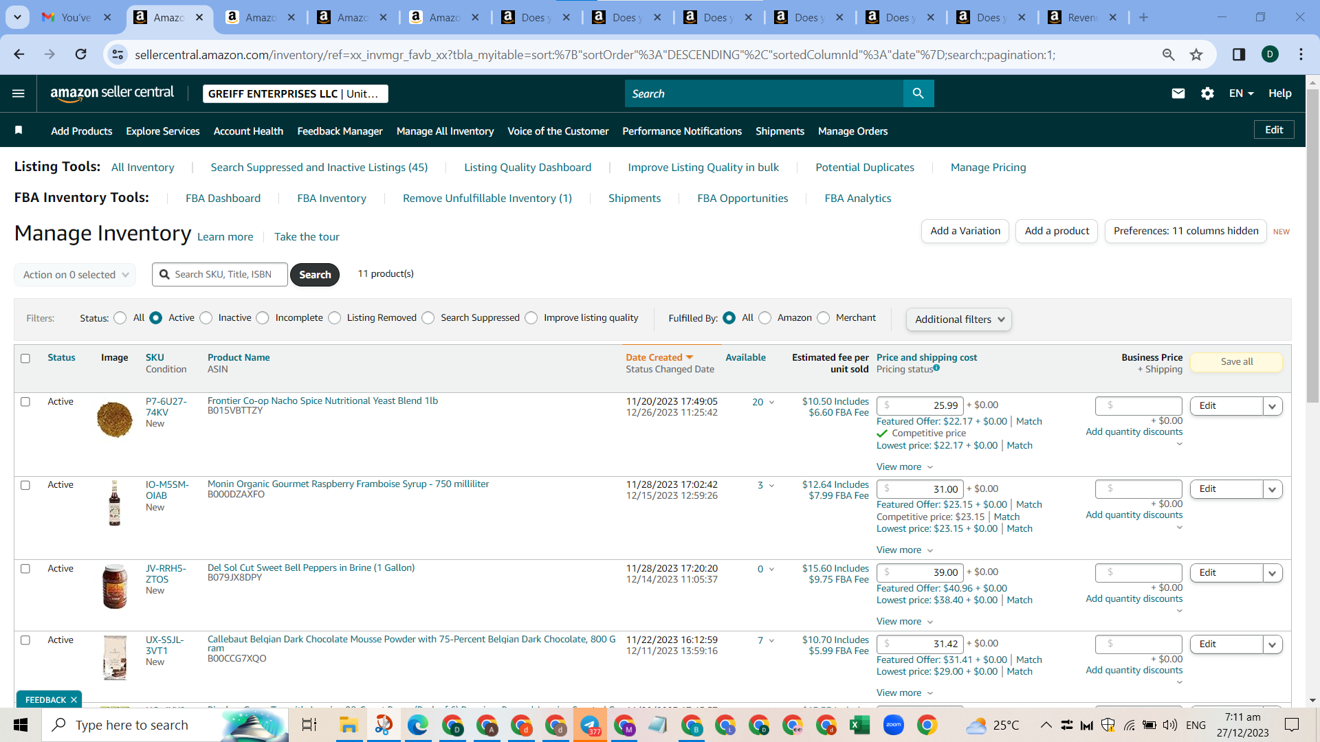
Task: Close the FEEDBACK tab with X
Action: pyautogui.click(x=74, y=700)
